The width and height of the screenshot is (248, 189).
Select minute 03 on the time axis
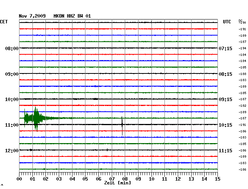(59, 179)
